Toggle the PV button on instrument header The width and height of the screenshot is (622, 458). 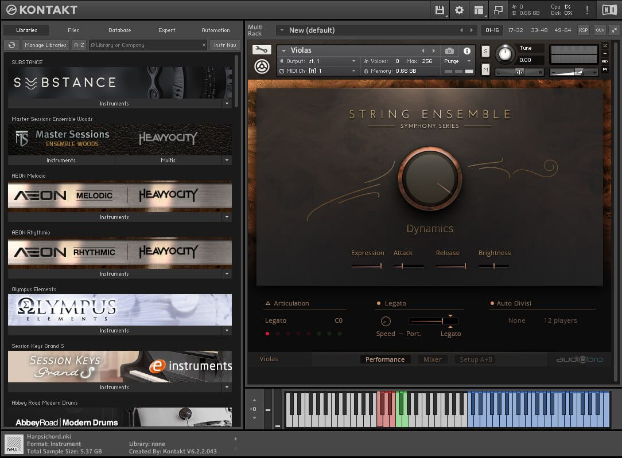tap(605, 69)
